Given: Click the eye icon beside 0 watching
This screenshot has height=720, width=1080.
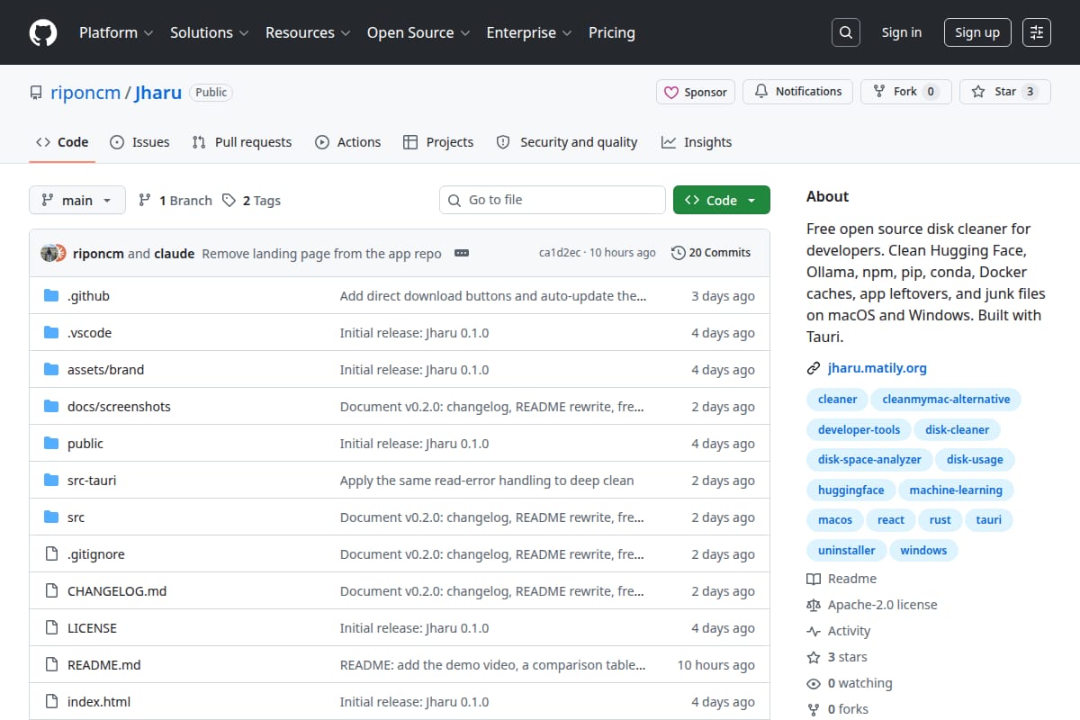Looking at the screenshot, I should click(x=814, y=683).
